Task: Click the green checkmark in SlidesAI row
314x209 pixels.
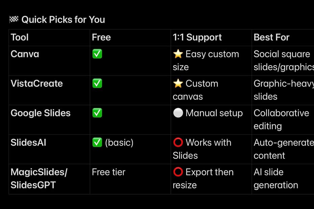Action: [x=97, y=143]
